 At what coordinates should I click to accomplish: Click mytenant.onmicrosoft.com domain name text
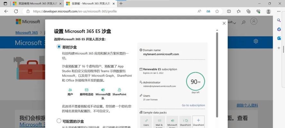161,54
